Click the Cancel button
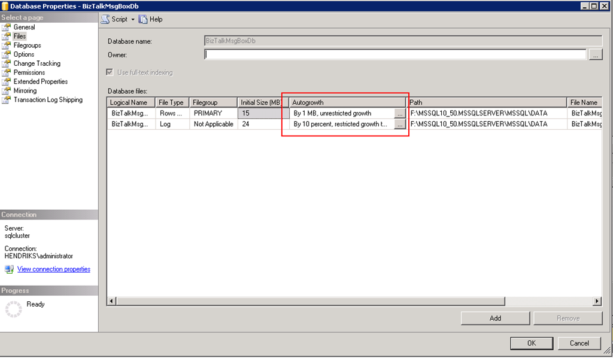 click(x=579, y=343)
